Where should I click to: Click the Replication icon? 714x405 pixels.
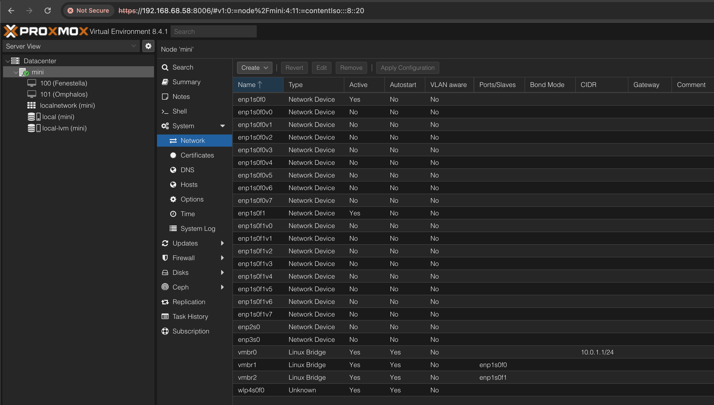tap(165, 302)
